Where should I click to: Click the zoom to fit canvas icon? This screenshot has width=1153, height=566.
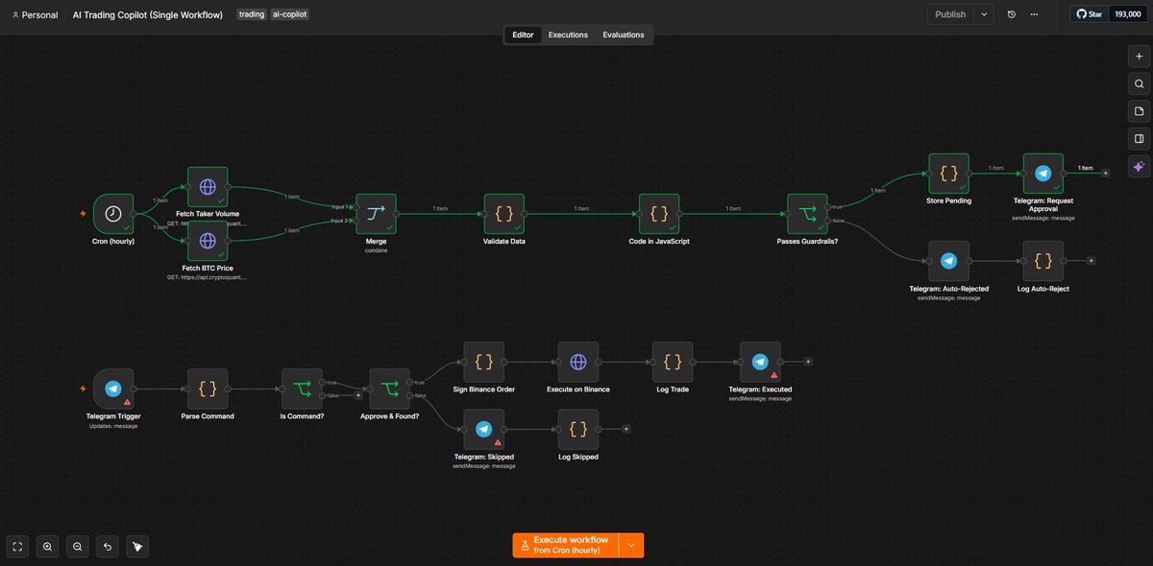coord(17,547)
